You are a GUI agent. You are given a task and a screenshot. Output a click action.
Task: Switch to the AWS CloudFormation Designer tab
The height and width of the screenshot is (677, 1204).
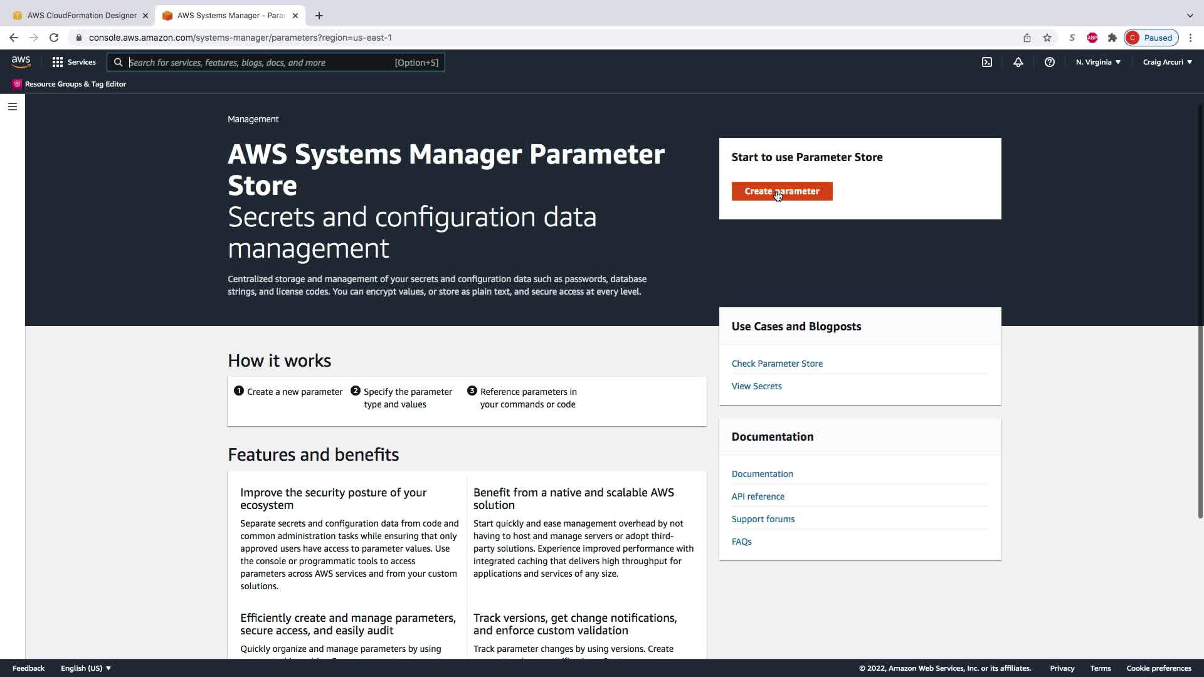point(82,15)
